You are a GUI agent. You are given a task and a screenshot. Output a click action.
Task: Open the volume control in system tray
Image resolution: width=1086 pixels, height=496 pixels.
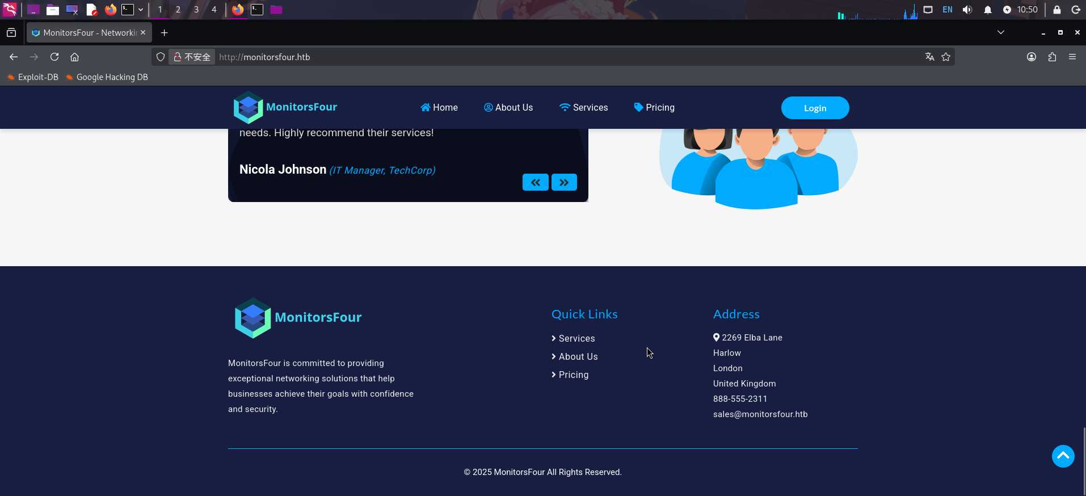[x=967, y=10]
